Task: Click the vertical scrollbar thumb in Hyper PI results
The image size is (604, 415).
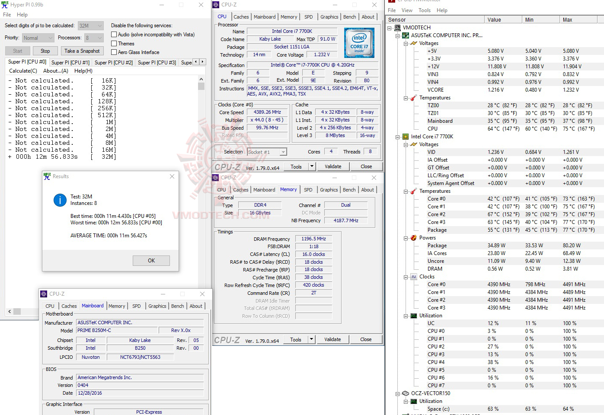Action: coord(201,86)
